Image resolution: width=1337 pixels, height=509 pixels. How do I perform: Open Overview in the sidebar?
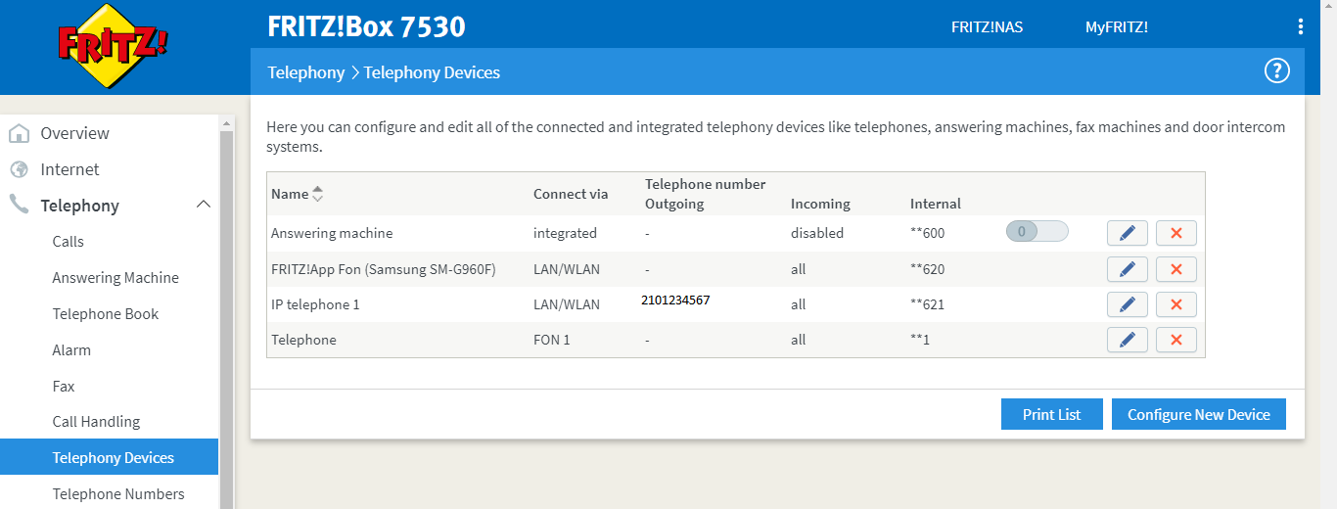[74, 133]
